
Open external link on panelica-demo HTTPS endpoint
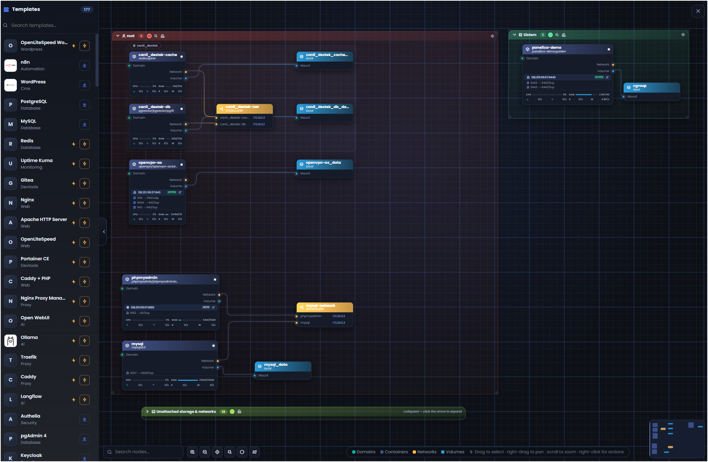pos(607,77)
